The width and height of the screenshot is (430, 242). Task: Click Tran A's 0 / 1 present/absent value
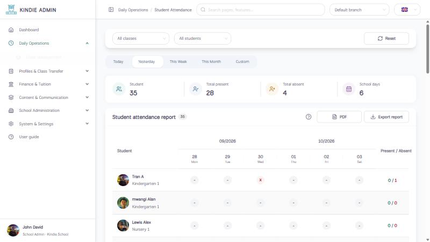pyautogui.click(x=392, y=181)
